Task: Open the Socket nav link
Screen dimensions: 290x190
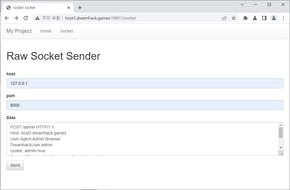Action: click(x=67, y=31)
